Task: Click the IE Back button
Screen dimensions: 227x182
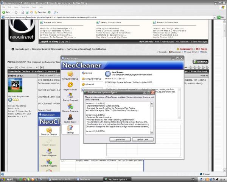Action: (6, 13)
